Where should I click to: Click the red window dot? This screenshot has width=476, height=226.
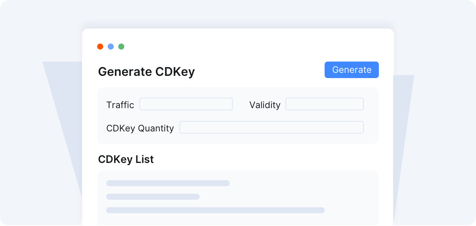coord(100,47)
